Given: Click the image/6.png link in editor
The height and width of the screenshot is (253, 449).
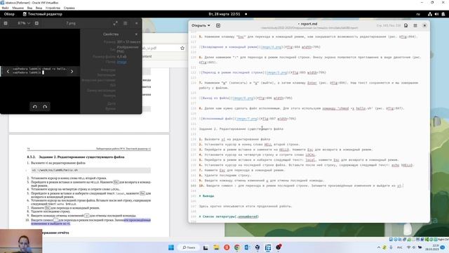Looking at the screenshot, I should [243, 98].
